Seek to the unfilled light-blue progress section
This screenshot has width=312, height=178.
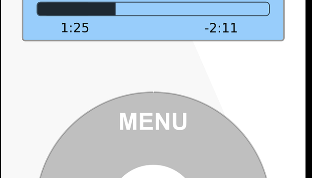click(x=192, y=9)
